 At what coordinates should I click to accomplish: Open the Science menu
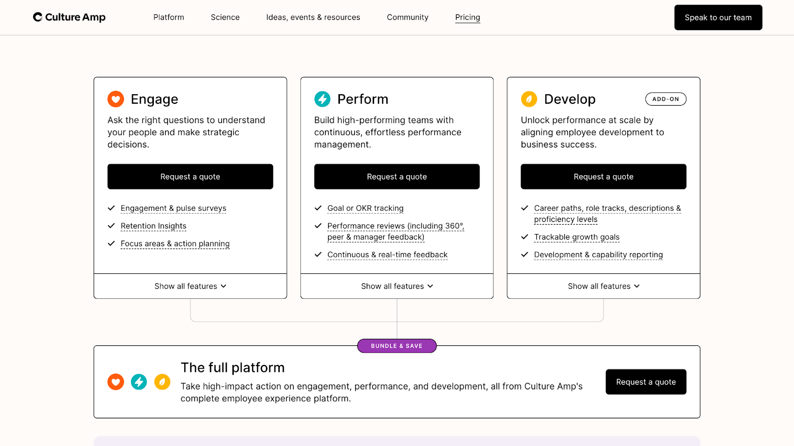(225, 17)
